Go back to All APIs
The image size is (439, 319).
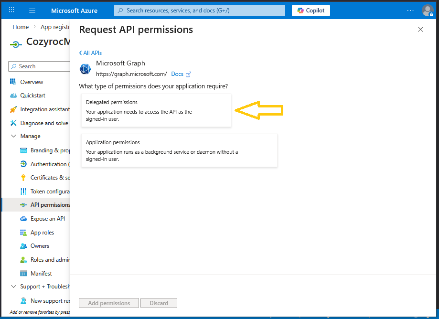pyautogui.click(x=90, y=53)
